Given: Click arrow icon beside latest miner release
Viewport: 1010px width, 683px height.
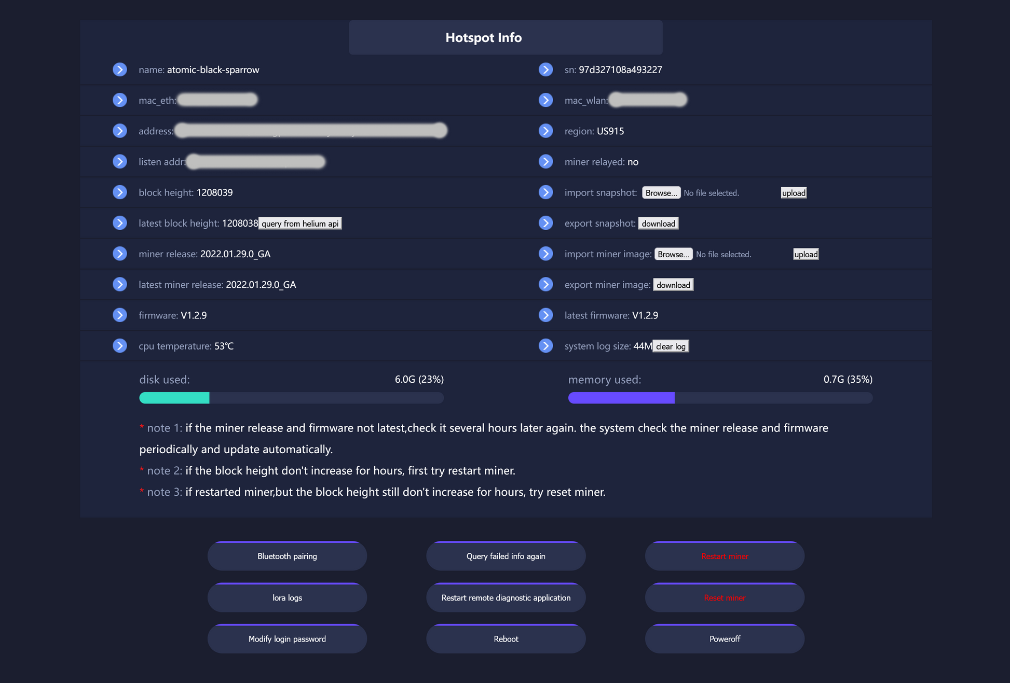Looking at the screenshot, I should pyautogui.click(x=120, y=285).
